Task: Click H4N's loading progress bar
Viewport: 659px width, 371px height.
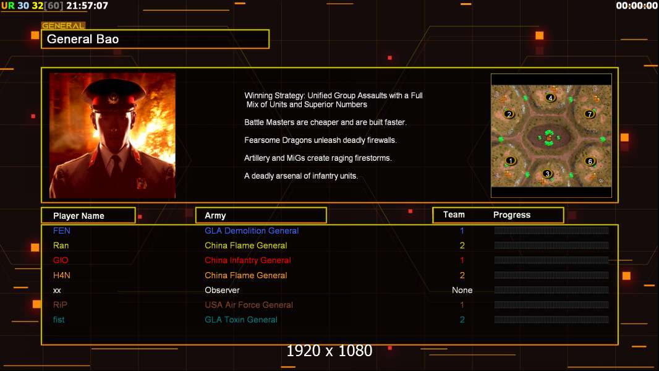Action: (x=551, y=275)
